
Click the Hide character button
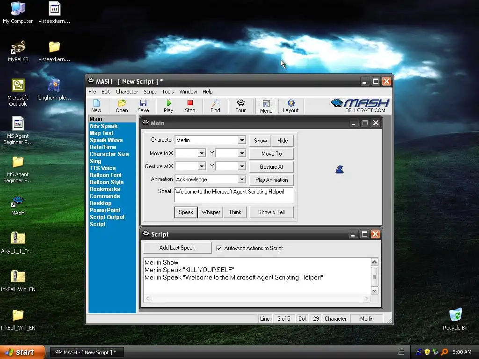(283, 140)
